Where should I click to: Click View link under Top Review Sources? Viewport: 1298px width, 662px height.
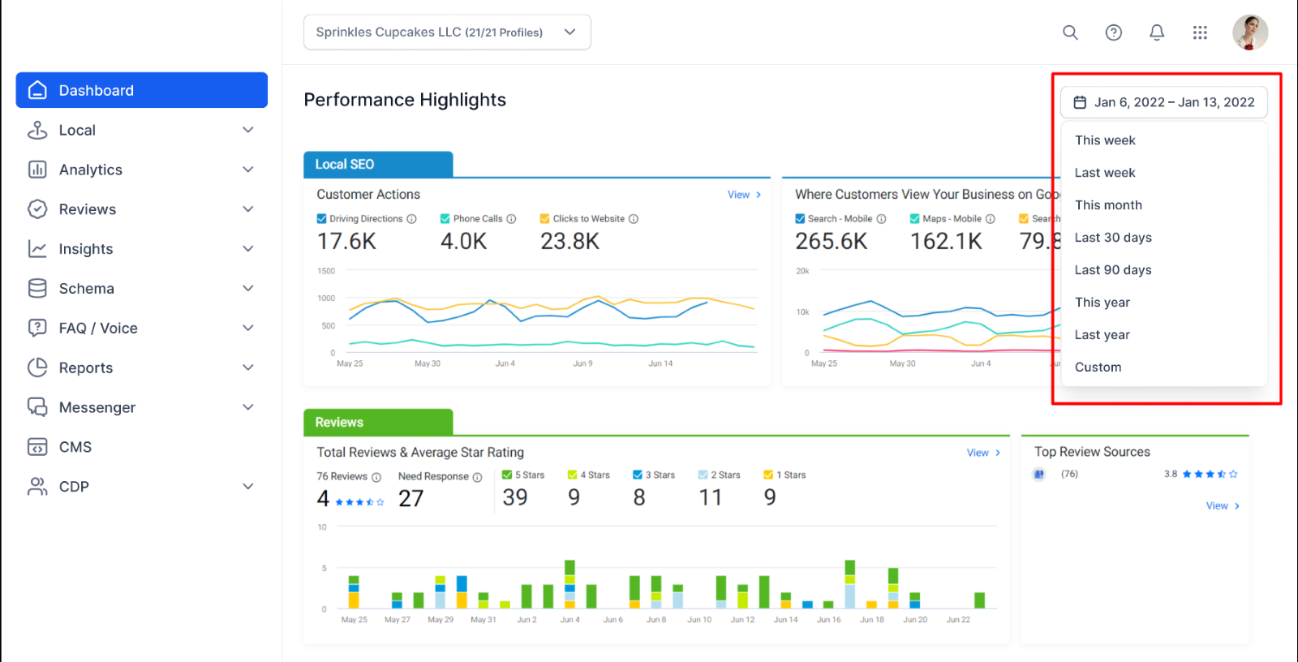click(1223, 505)
